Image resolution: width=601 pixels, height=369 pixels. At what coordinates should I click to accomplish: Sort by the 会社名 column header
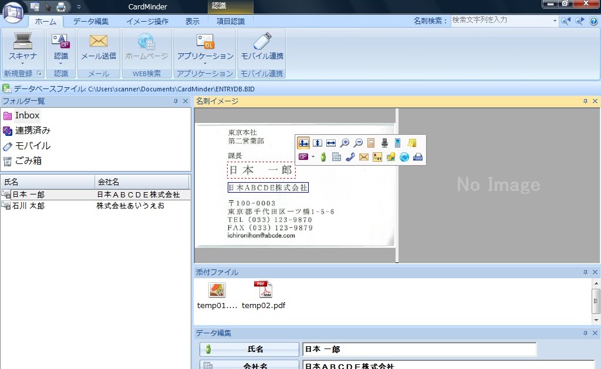tap(142, 182)
